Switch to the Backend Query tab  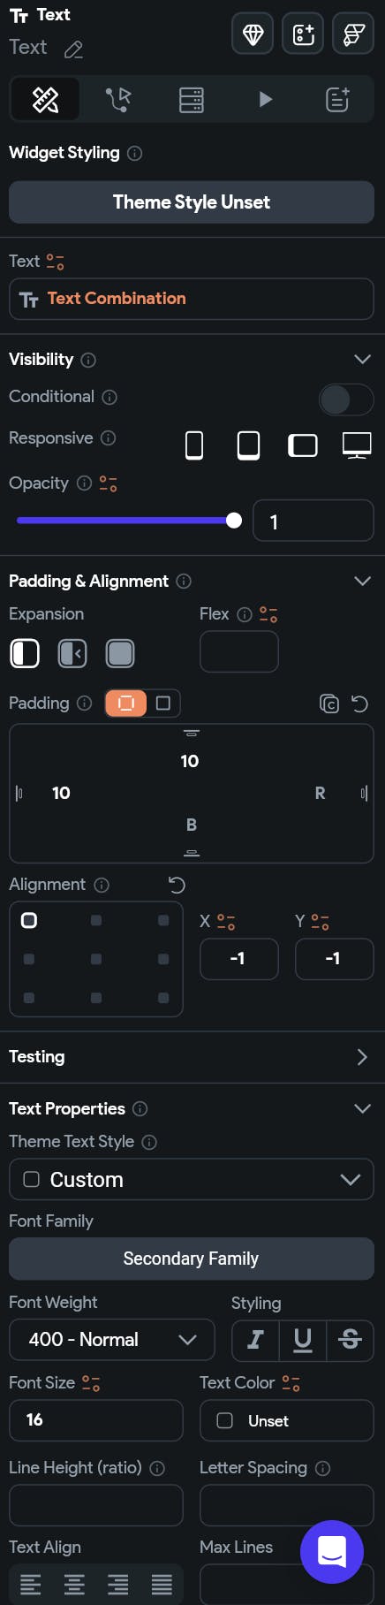[x=192, y=99]
